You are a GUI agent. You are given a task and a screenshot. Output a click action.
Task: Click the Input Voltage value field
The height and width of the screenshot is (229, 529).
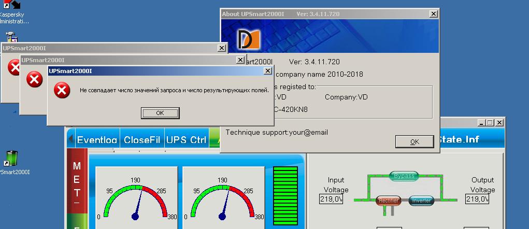coord(331,199)
